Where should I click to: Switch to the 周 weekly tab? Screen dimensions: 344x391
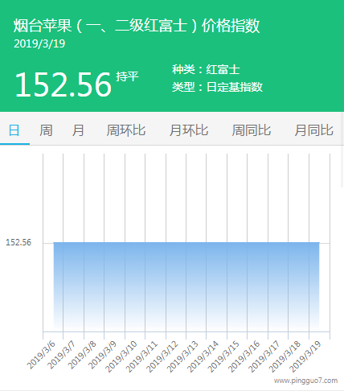(x=46, y=130)
